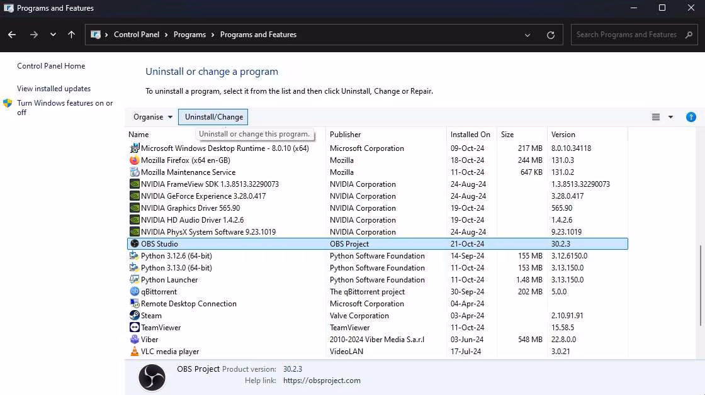Select the Remote Desktop Connection name
705x395 pixels.
(x=188, y=304)
